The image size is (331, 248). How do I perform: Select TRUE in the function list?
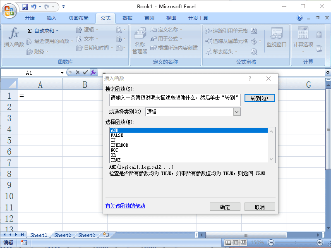189,160
